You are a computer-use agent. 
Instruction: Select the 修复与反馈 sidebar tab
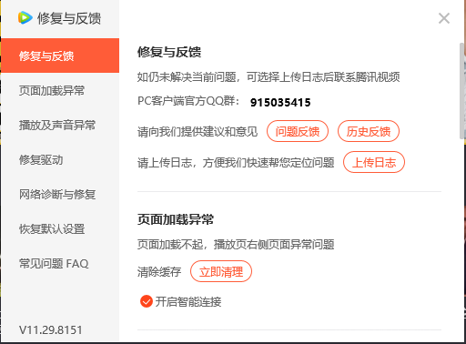(60, 56)
